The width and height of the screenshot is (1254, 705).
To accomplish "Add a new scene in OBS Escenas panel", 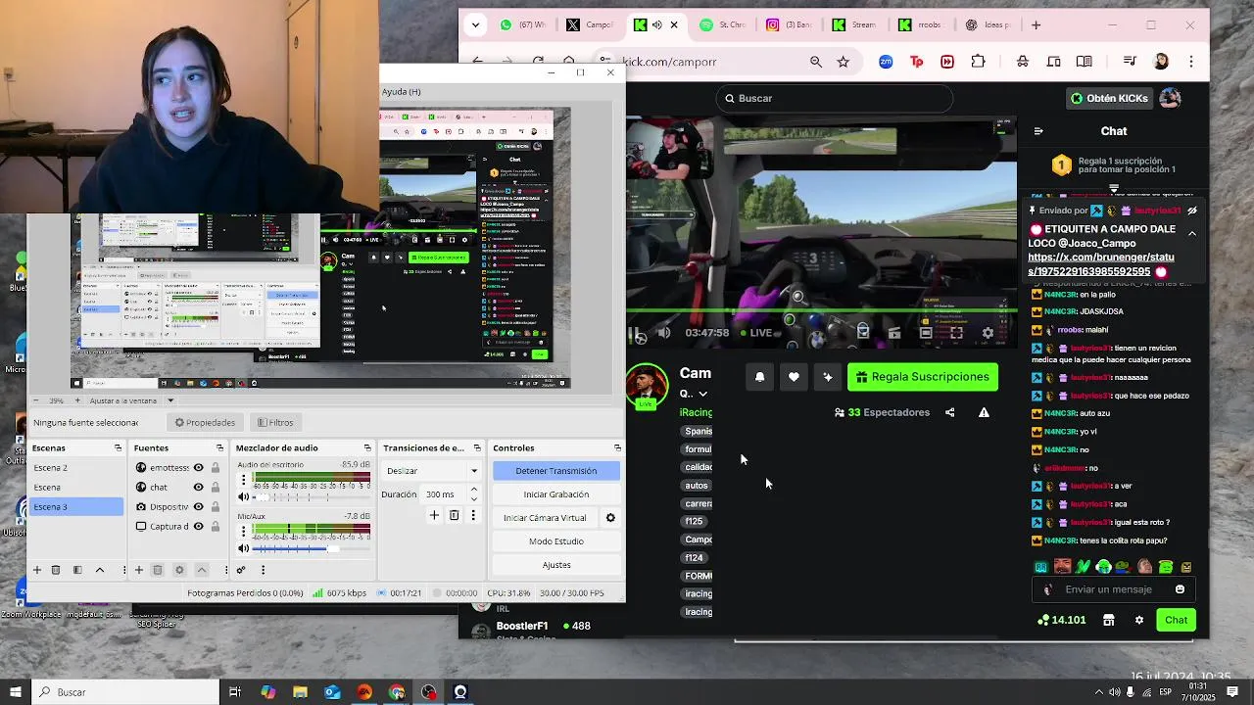I will click(37, 570).
